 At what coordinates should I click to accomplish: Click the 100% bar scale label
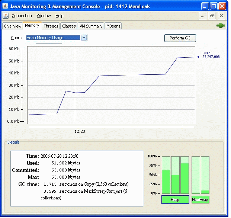152,156
